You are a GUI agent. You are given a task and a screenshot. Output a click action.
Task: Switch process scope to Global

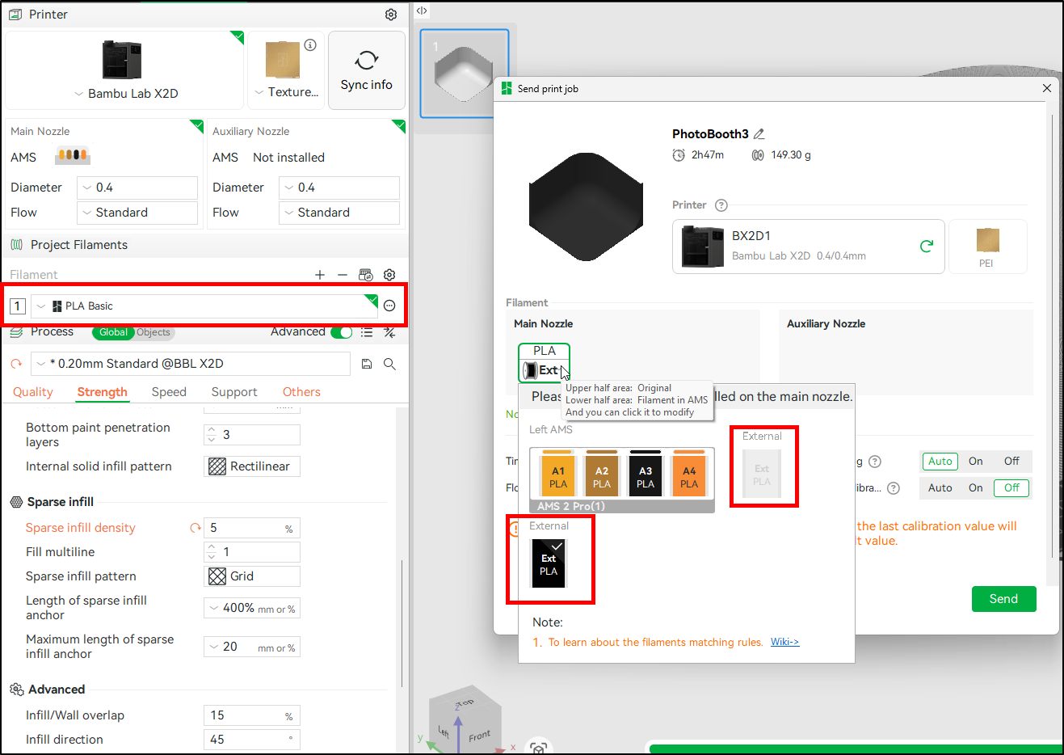[x=113, y=332]
